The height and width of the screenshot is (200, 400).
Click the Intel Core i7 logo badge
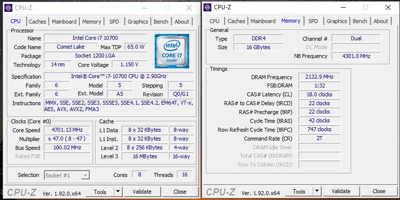coord(172,51)
